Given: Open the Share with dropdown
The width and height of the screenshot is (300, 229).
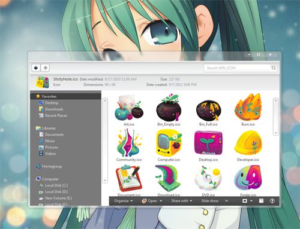Looking at the screenshot, I should (181, 201).
